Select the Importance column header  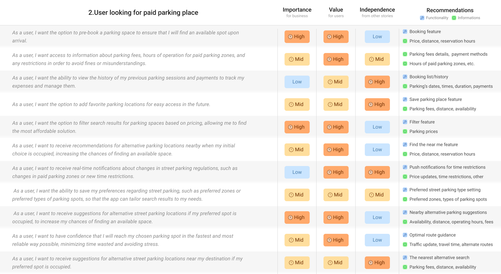pos(297,10)
